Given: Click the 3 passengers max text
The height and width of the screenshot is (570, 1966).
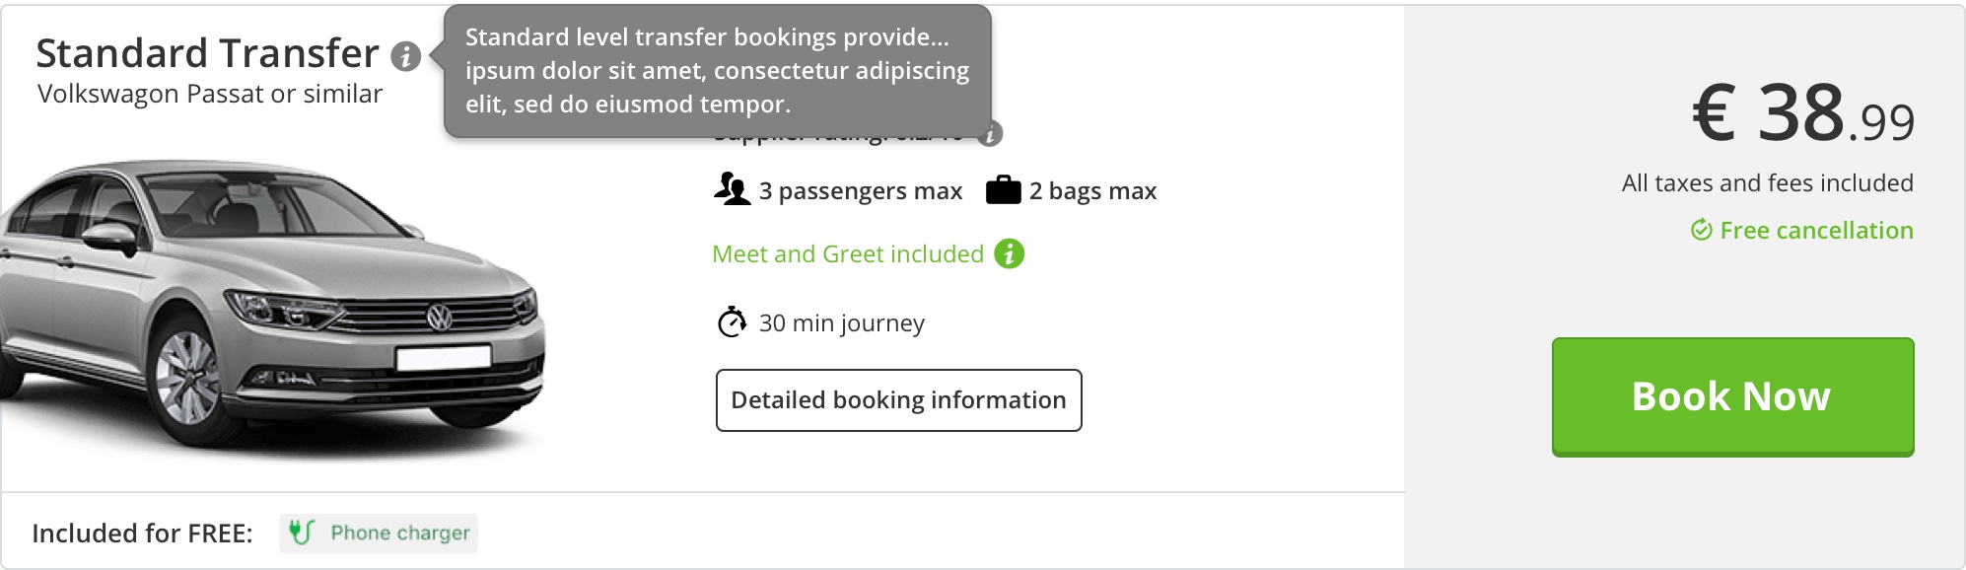Looking at the screenshot, I should pyautogui.click(x=860, y=190).
